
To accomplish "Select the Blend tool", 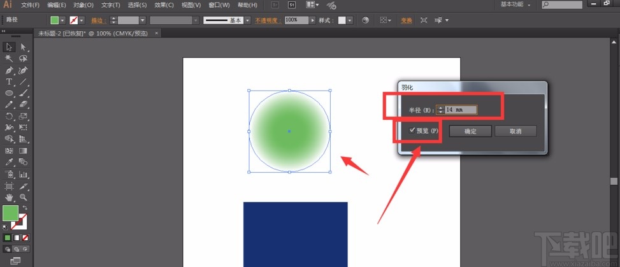I will (23, 162).
